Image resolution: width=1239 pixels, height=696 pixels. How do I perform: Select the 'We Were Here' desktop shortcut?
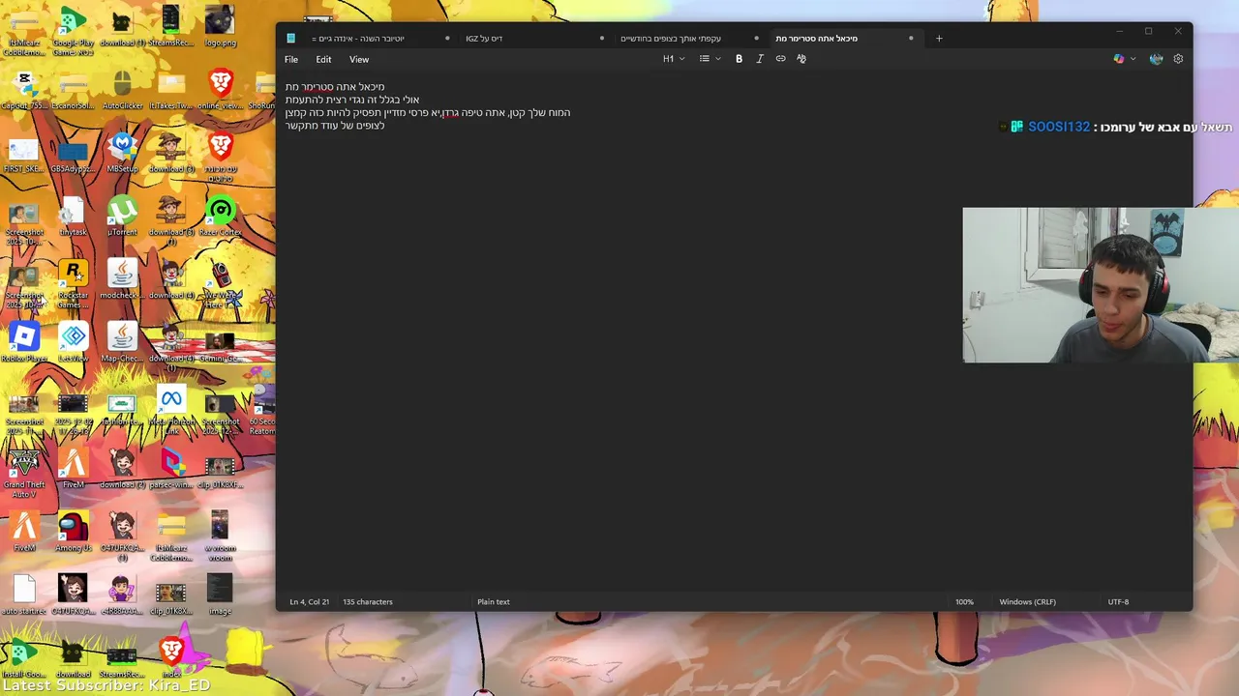coord(221,284)
